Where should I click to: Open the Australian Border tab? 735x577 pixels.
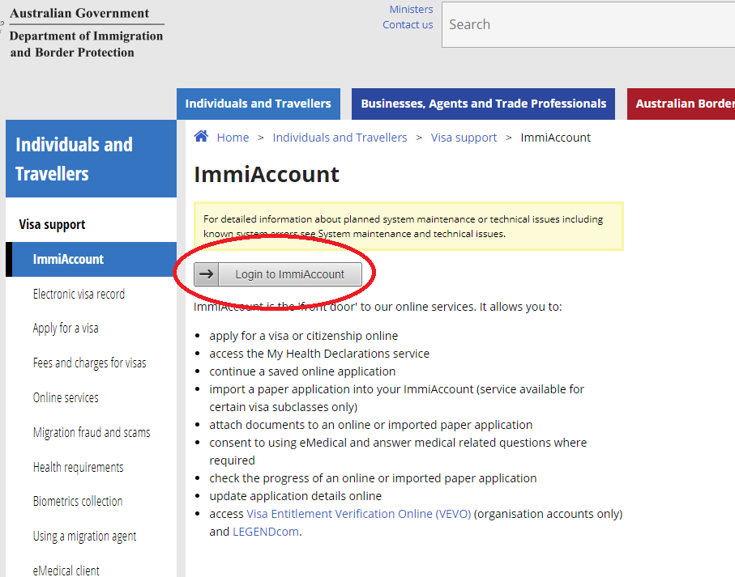(681, 104)
